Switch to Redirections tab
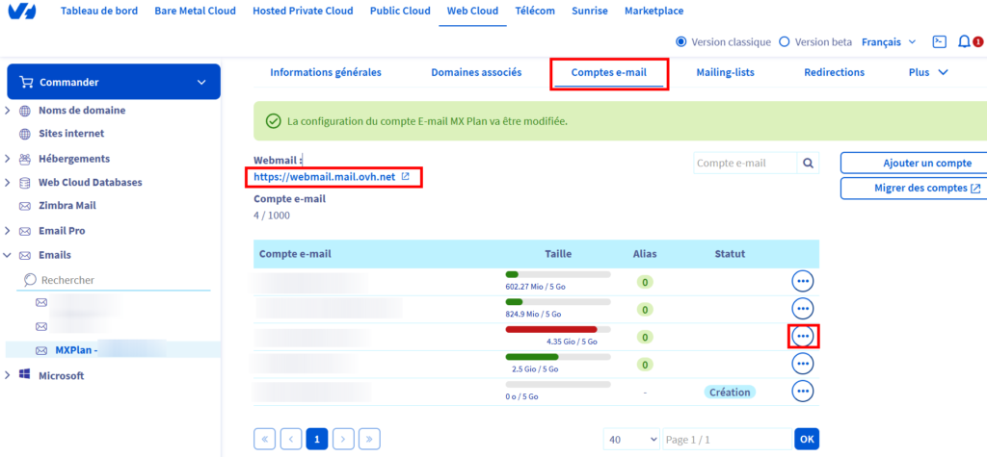987x457 pixels. pos(834,72)
